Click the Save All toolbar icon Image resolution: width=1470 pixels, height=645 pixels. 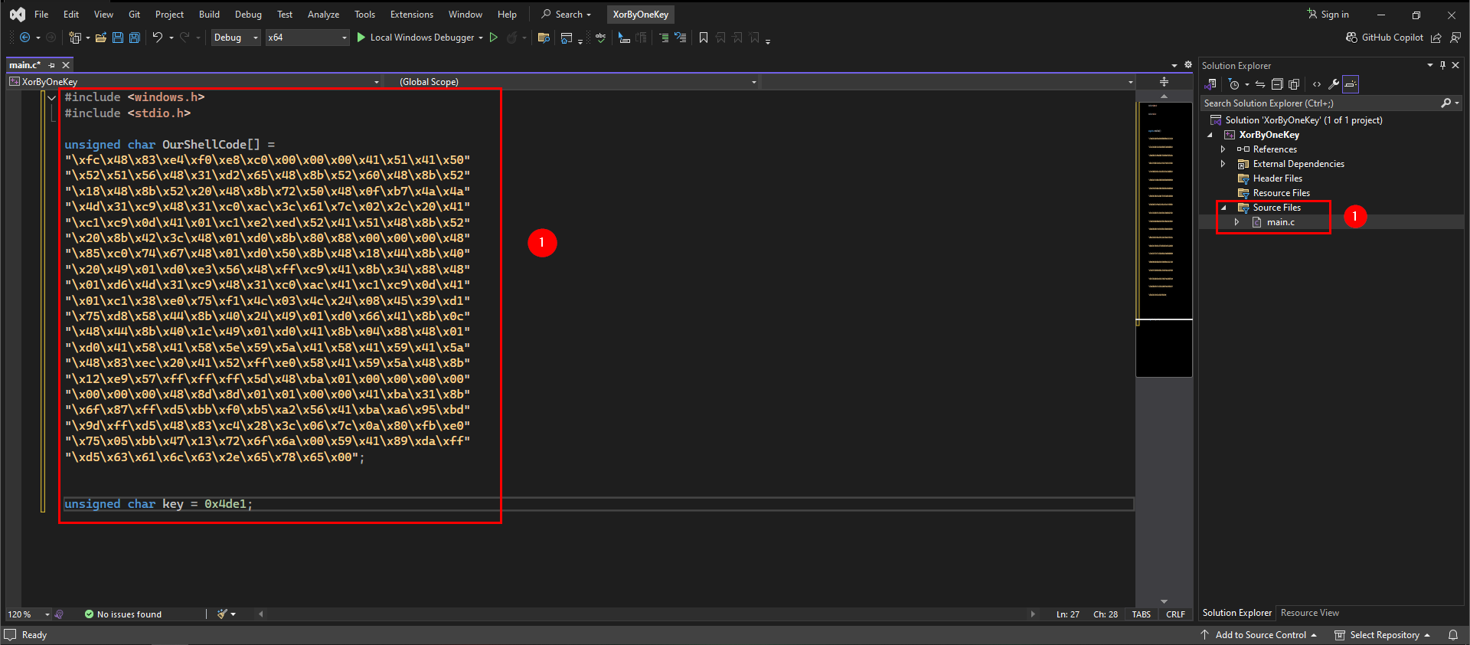click(x=135, y=38)
